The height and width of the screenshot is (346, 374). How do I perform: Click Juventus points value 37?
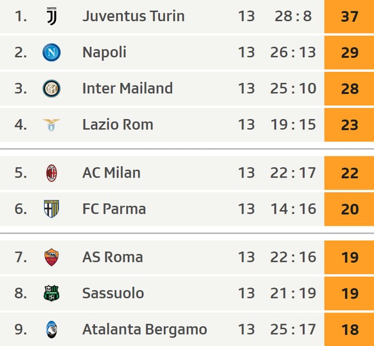tap(349, 17)
